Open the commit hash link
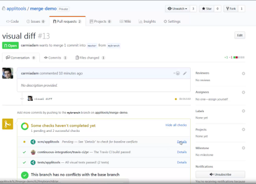Image resolution: width=256 pixels, height=184 pixels. tap(185, 99)
